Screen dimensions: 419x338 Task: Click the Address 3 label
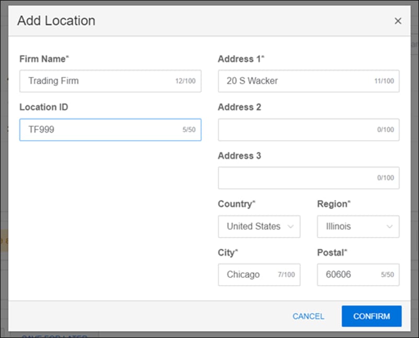239,156
